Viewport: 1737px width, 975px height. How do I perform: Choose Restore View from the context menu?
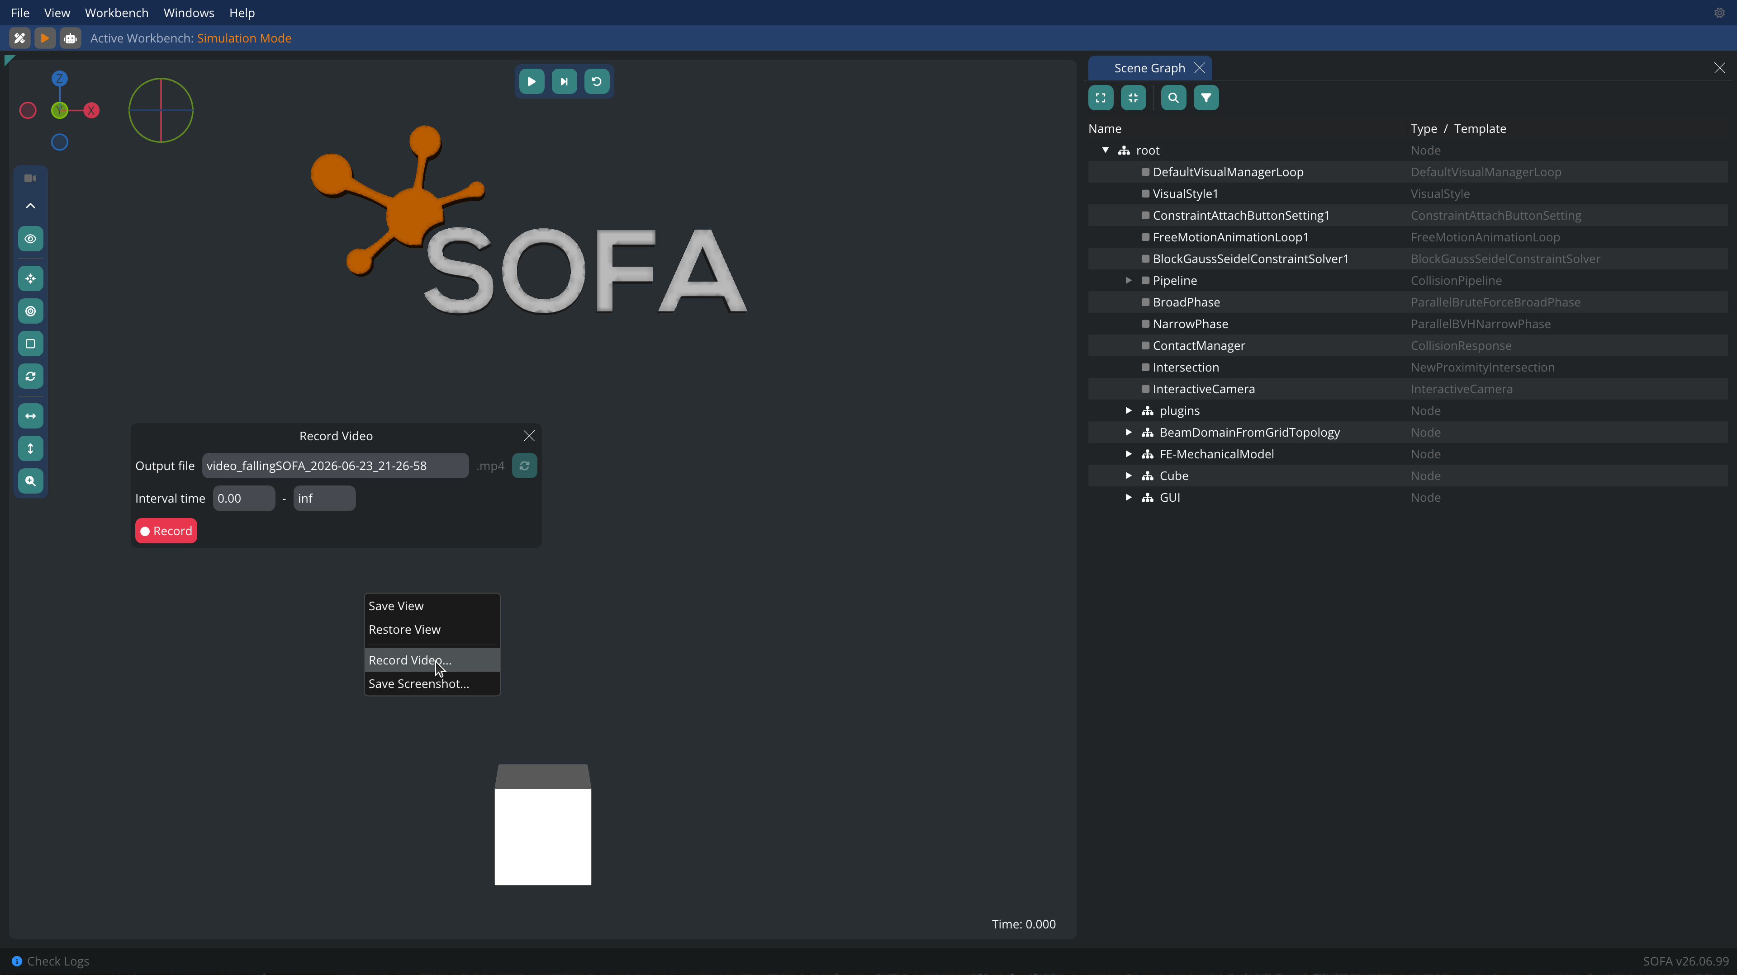click(x=432, y=629)
